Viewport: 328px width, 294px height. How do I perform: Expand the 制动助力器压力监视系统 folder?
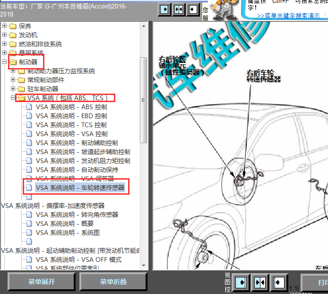coord(13,71)
